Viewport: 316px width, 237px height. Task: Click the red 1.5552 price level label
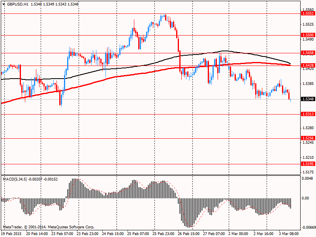[308, 13]
